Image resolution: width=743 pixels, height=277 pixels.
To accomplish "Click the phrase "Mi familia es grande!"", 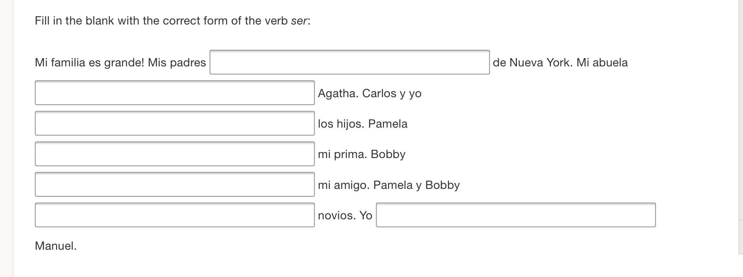I will 90,63.
